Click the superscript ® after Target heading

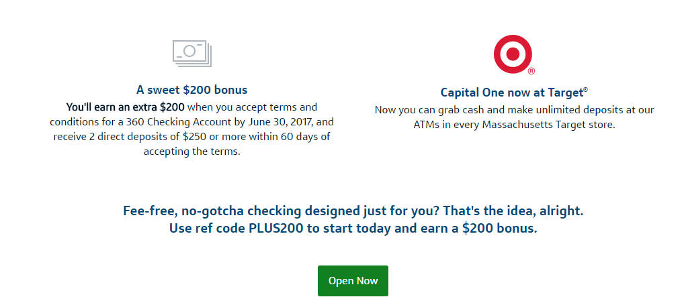(x=585, y=90)
